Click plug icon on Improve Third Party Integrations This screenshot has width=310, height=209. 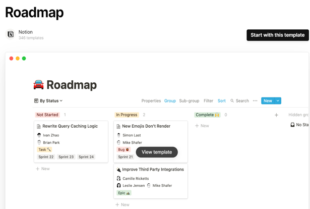coord(118,170)
